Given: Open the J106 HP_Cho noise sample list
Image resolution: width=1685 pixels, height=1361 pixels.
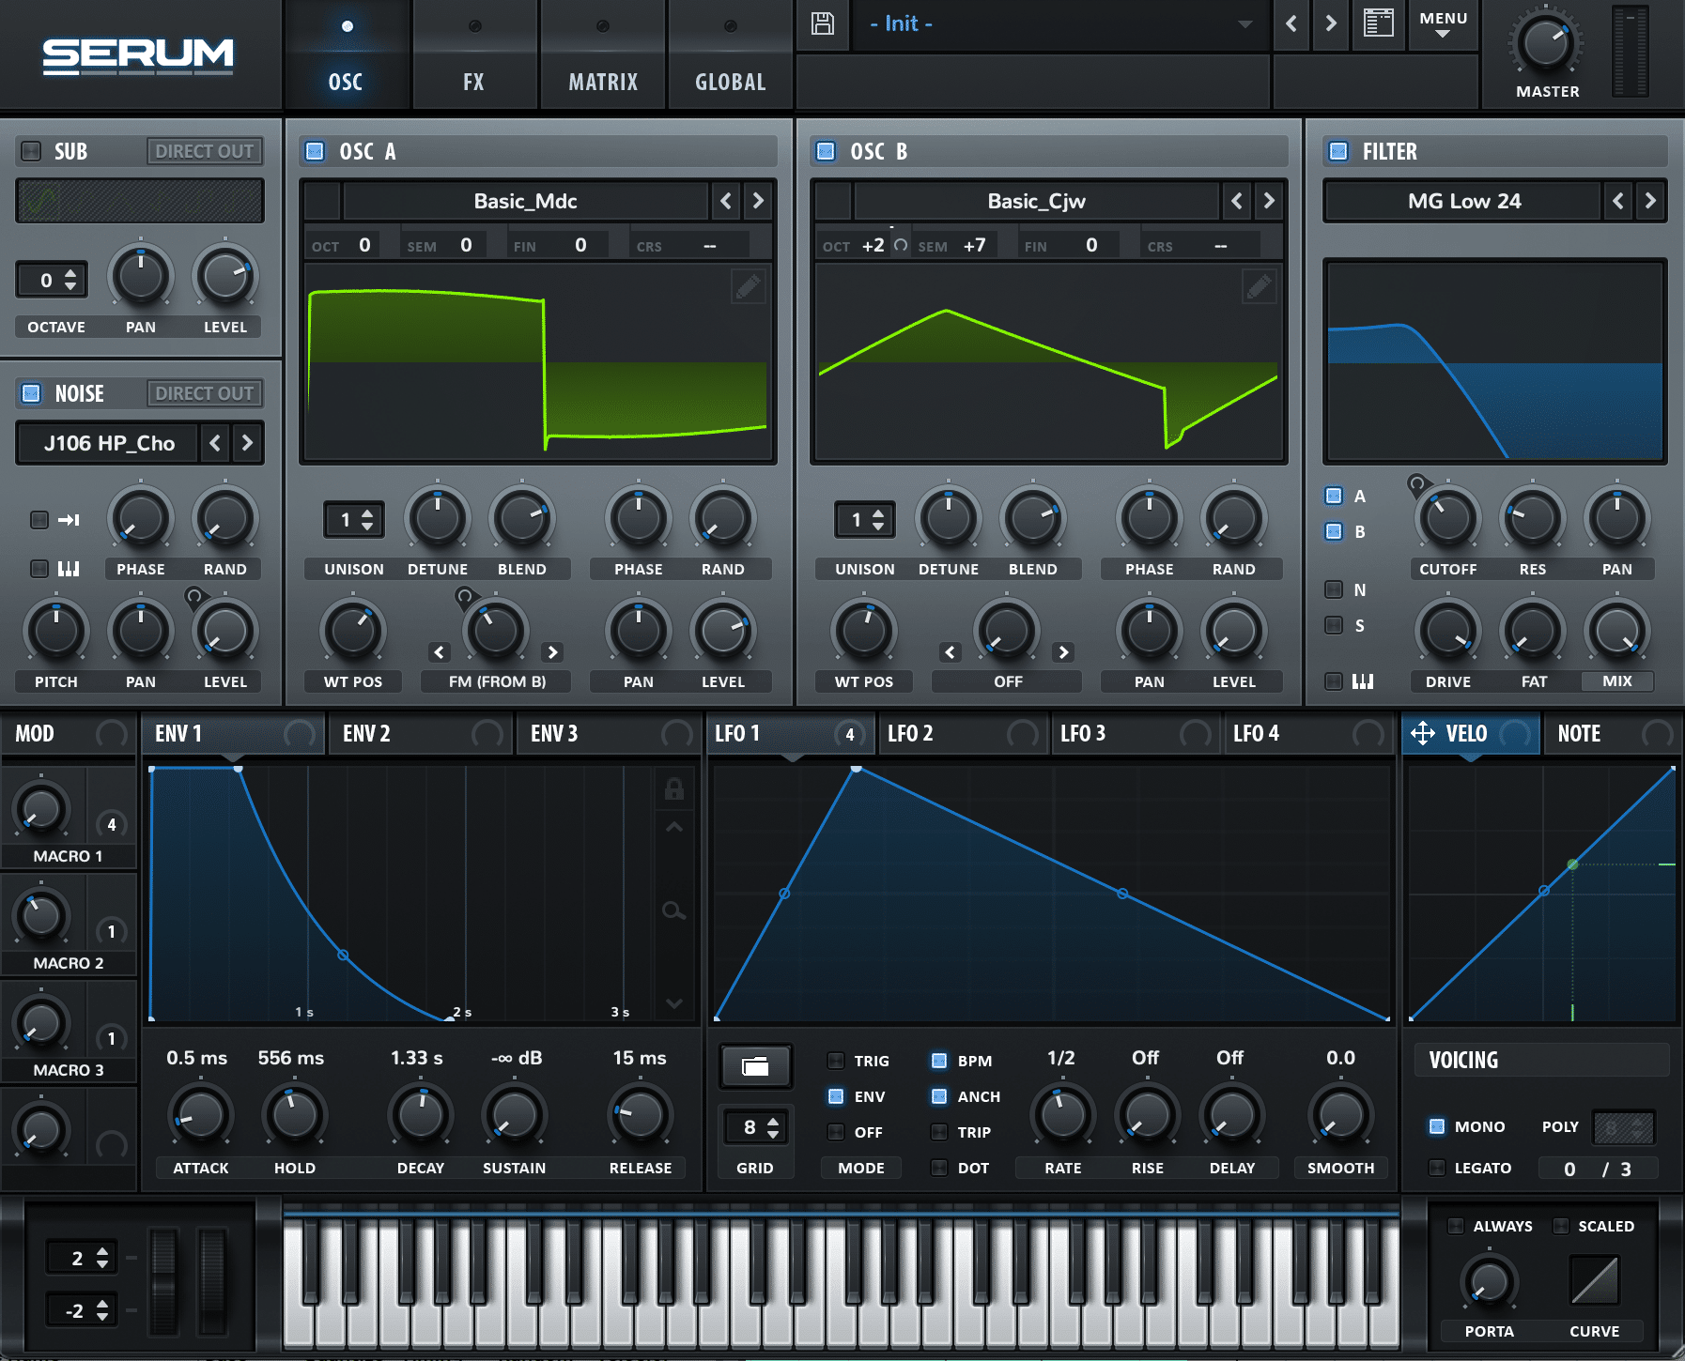Looking at the screenshot, I should [x=109, y=443].
